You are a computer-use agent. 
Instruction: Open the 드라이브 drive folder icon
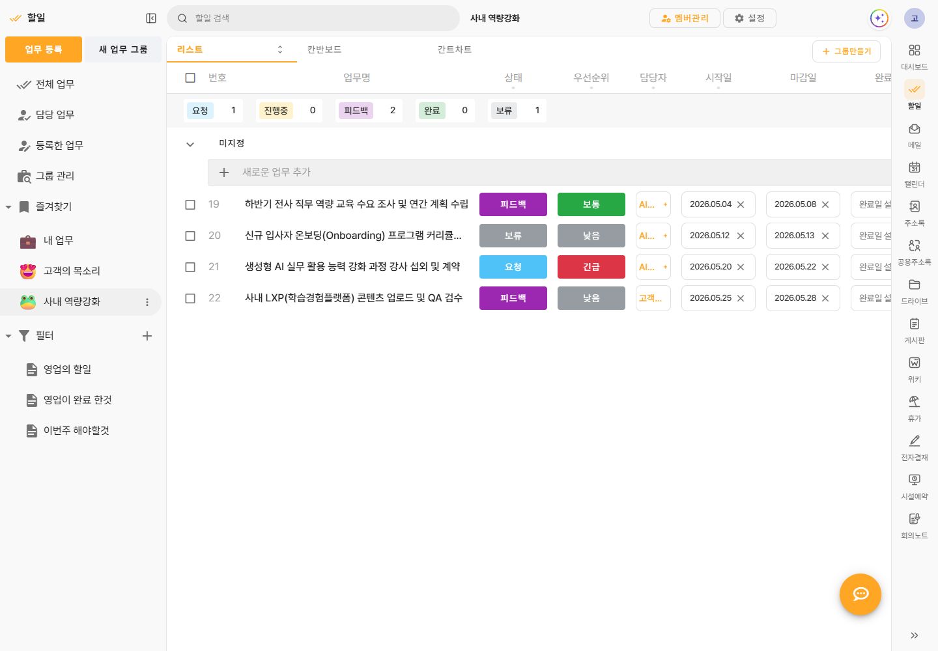click(915, 284)
